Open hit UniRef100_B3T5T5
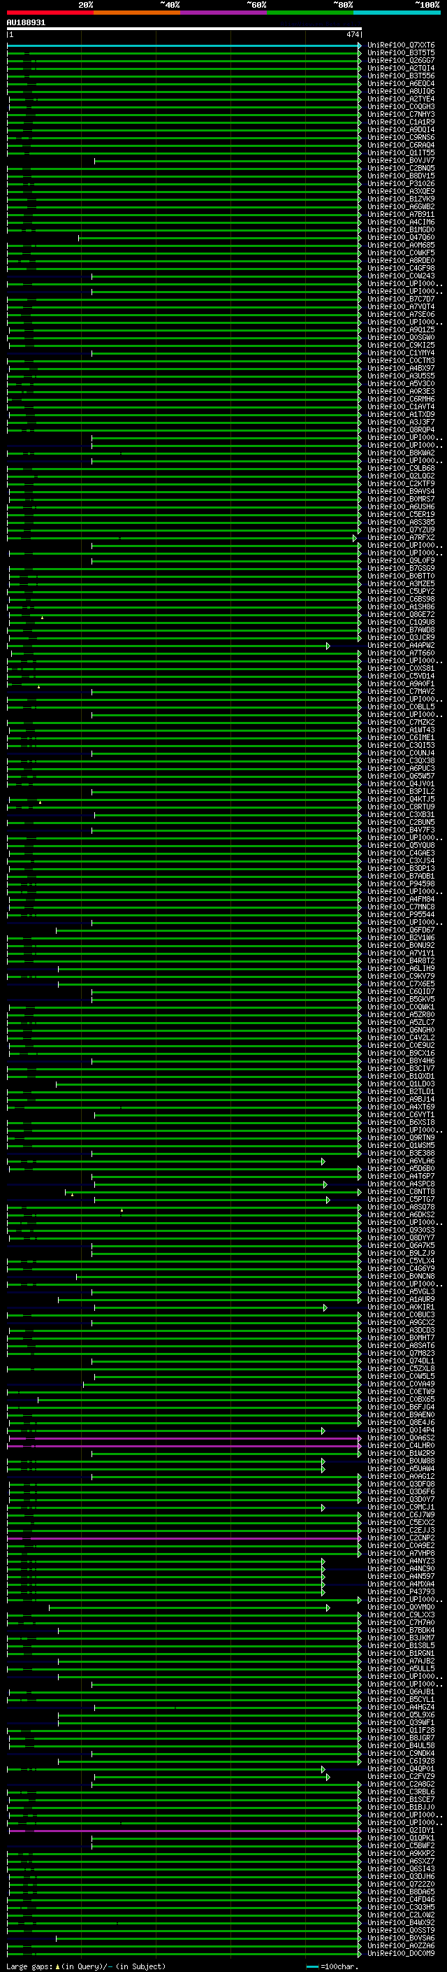 click(x=401, y=54)
